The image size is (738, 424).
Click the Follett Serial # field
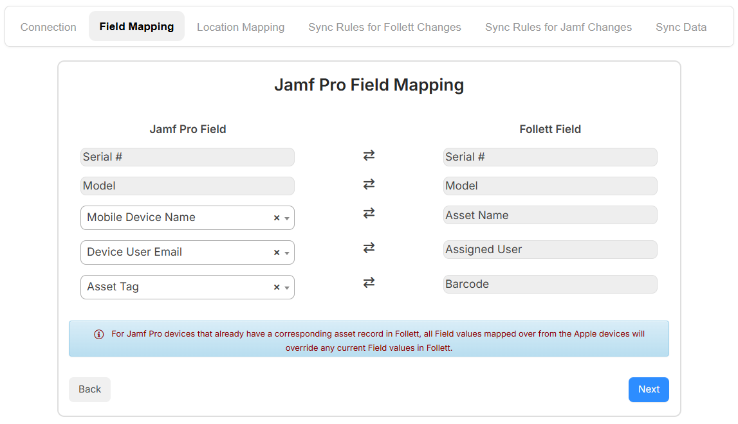click(x=549, y=157)
